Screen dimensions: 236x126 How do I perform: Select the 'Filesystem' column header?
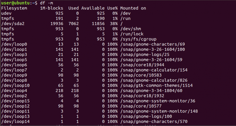[14, 8]
